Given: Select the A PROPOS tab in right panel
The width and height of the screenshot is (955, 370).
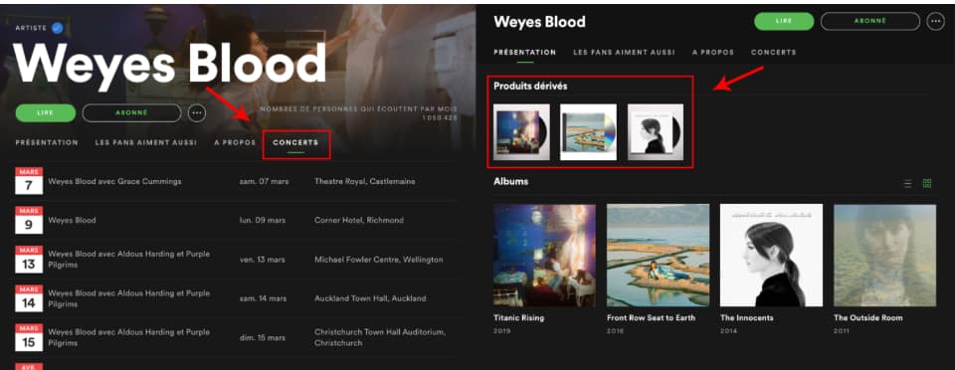Looking at the screenshot, I should 713,53.
